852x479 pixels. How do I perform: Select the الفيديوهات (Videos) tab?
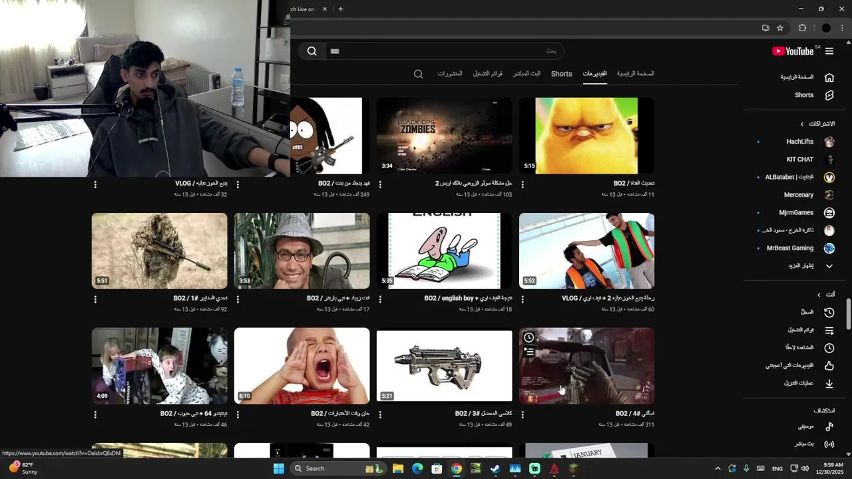594,74
